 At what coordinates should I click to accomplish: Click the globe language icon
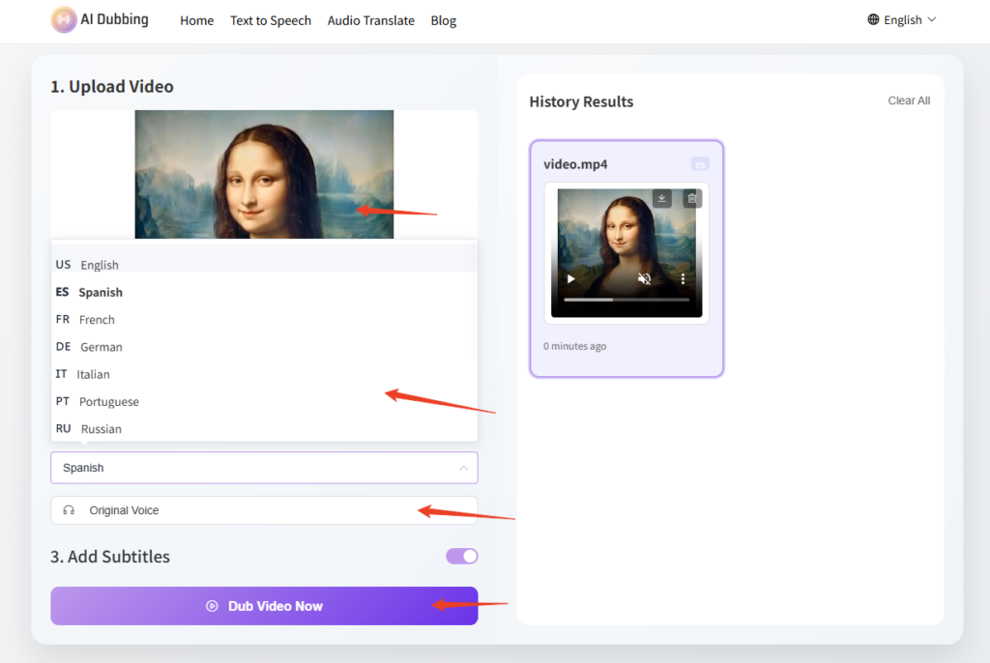tap(873, 19)
